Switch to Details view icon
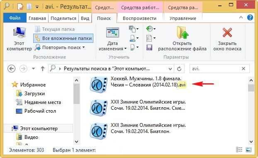 pyautogui.click(x=239, y=150)
